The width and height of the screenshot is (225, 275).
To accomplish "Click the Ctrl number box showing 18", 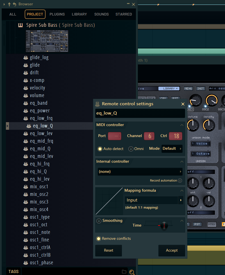I will point(176,136).
